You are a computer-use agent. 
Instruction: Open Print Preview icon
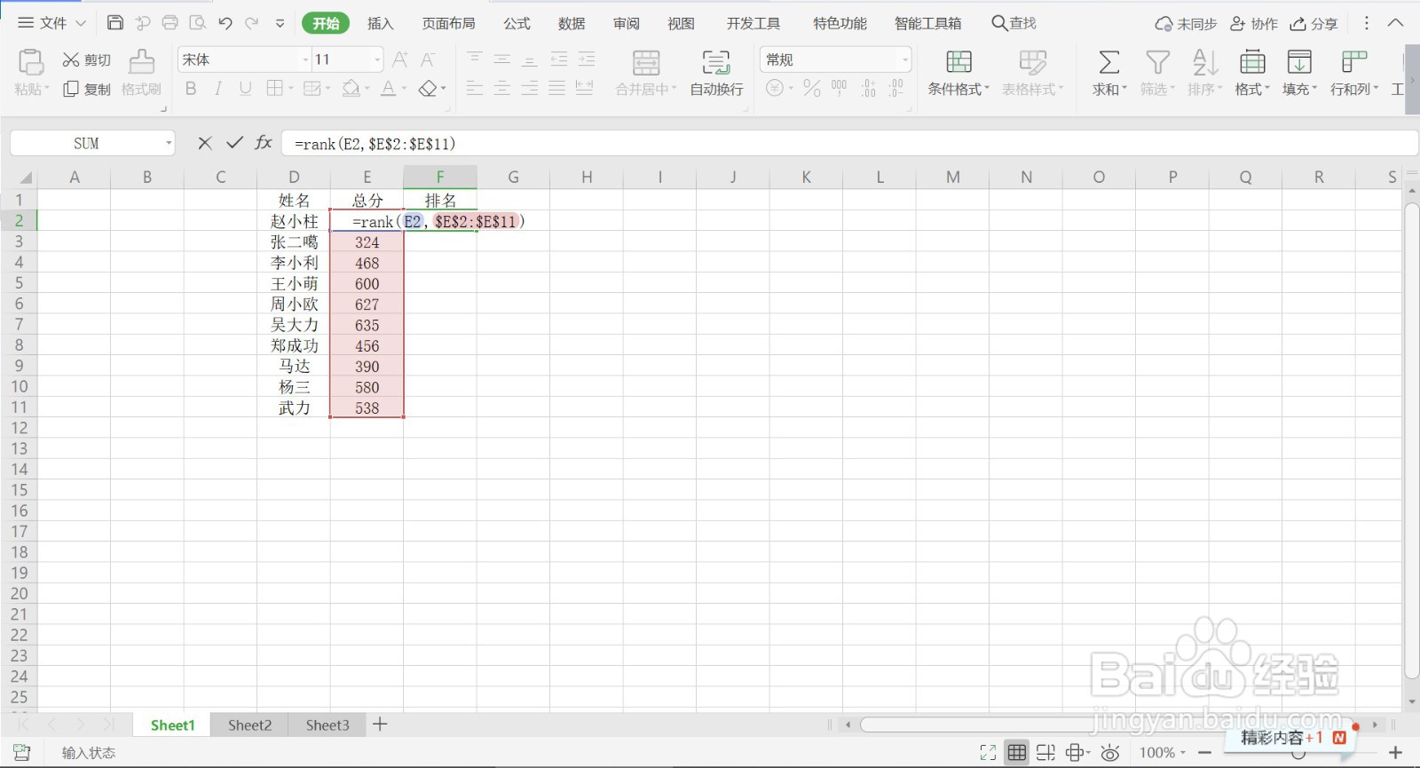pyautogui.click(x=198, y=23)
